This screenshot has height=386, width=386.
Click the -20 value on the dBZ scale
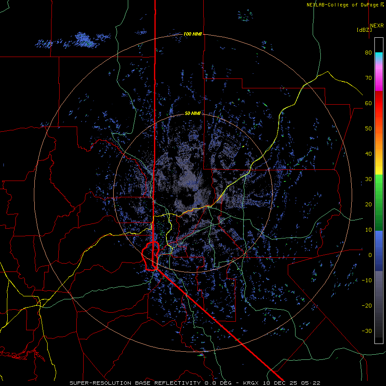[x=367, y=306]
